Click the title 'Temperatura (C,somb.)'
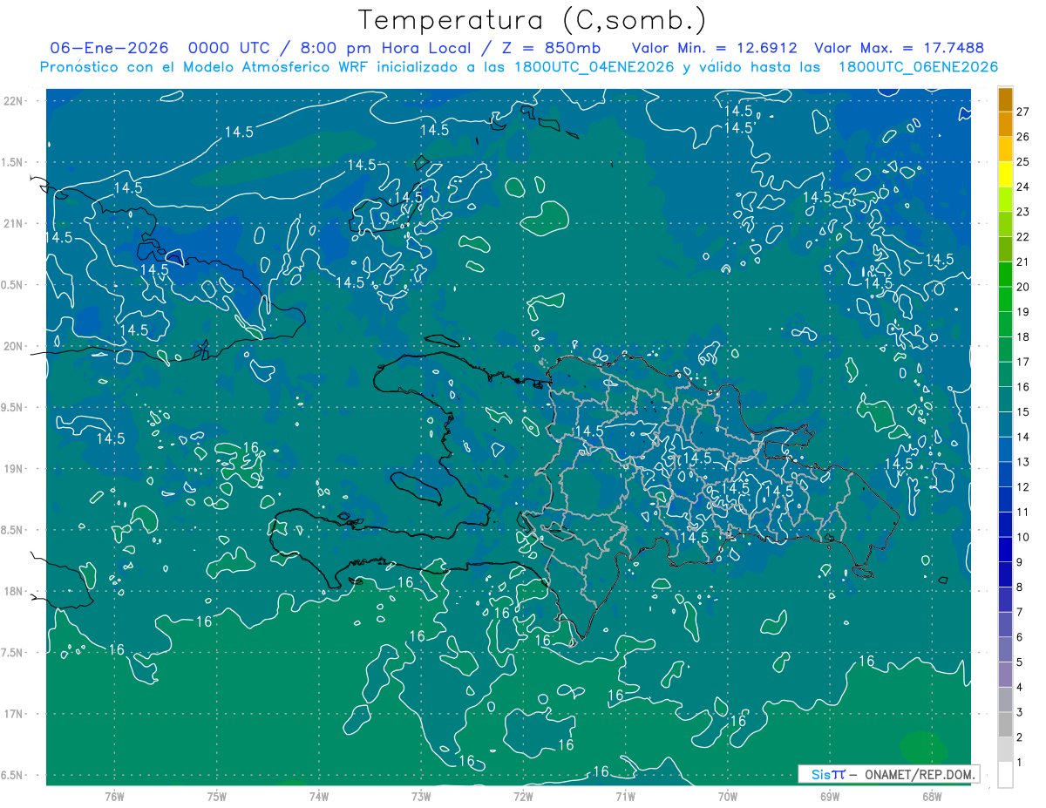The image size is (1046, 808). click(x=532, y=20)
